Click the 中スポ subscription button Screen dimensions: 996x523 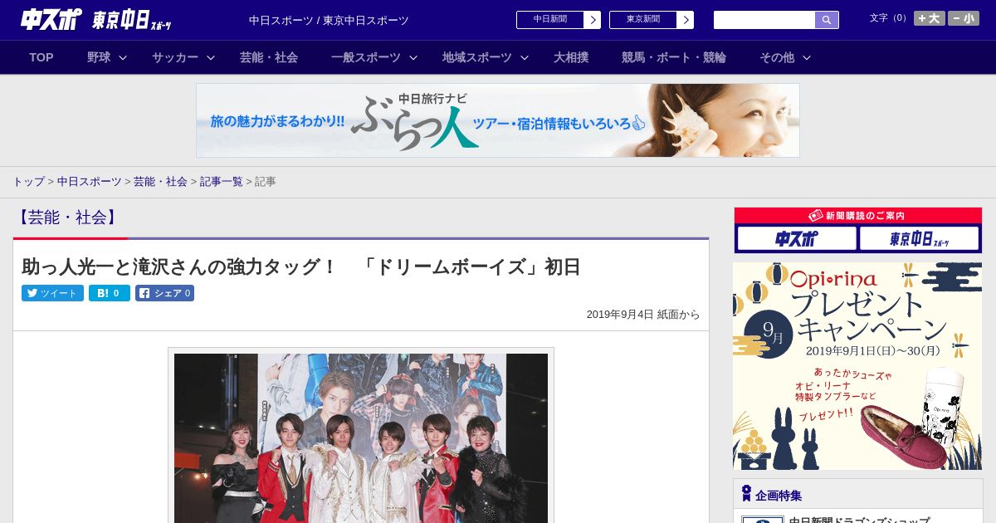click(797, 239)
